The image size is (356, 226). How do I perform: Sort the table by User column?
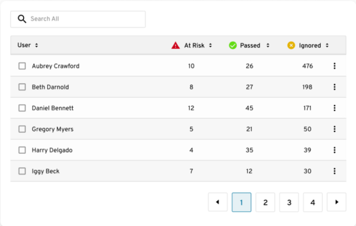[x=37, y=45]
